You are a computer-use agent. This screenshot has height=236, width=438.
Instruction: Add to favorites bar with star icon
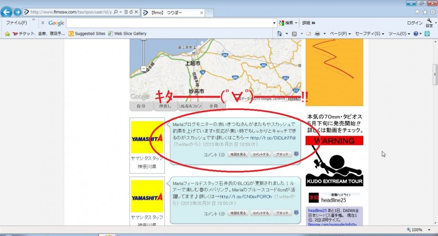point(7,34)
